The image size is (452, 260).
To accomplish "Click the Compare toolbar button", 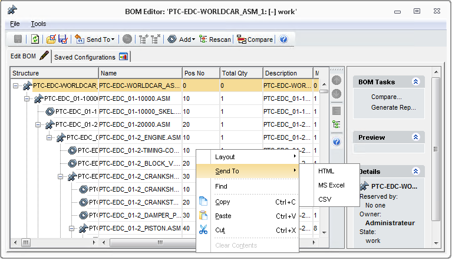I will (x=255, y=39).
